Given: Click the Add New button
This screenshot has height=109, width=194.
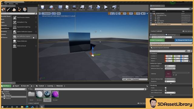Looking at the screenshot, I should [6, 86].
